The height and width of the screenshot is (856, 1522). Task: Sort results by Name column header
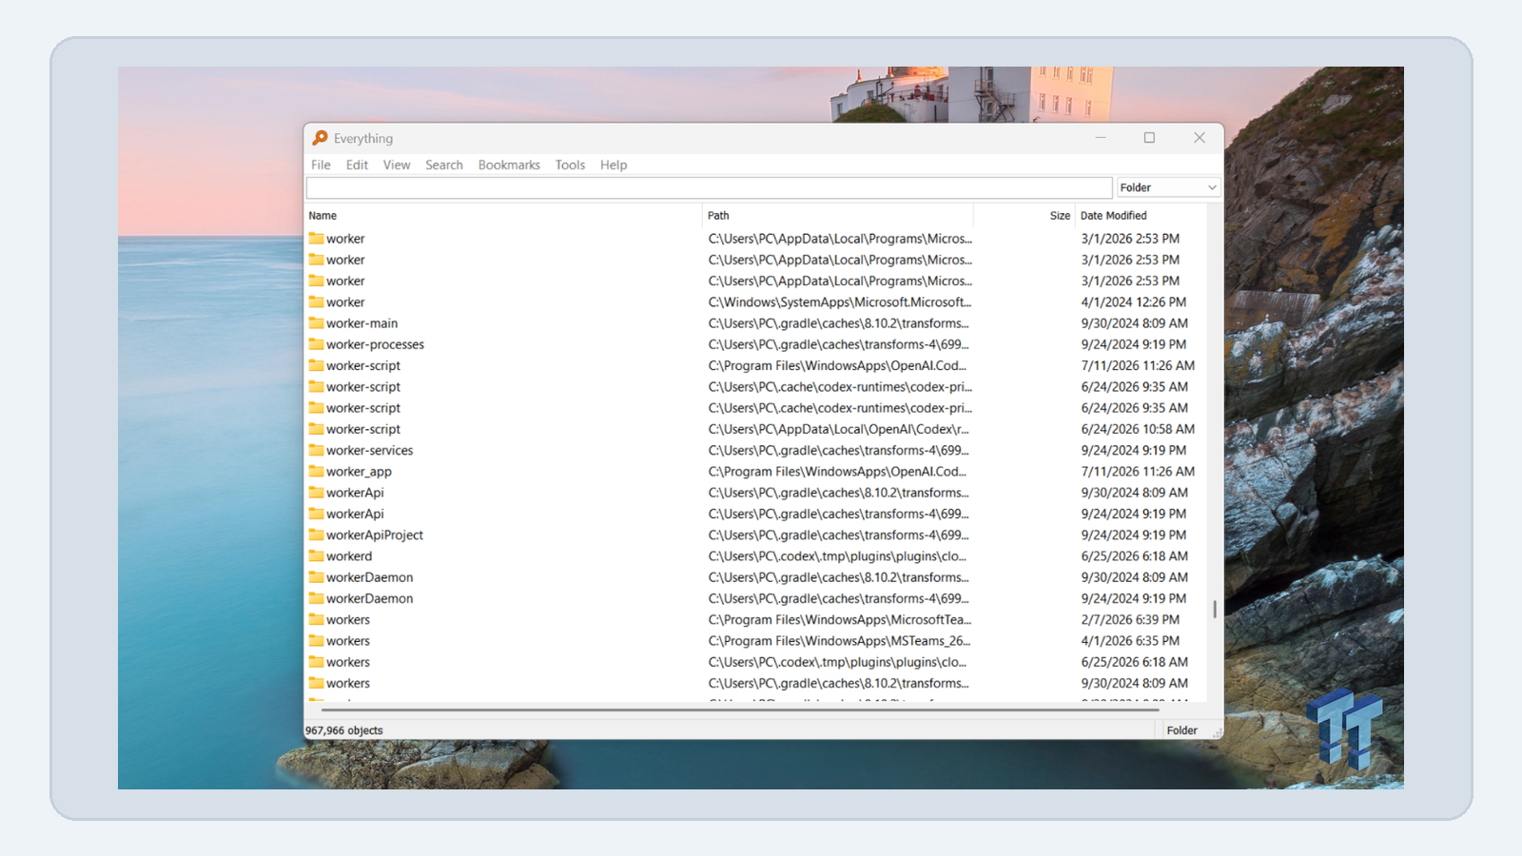point(322,216)
